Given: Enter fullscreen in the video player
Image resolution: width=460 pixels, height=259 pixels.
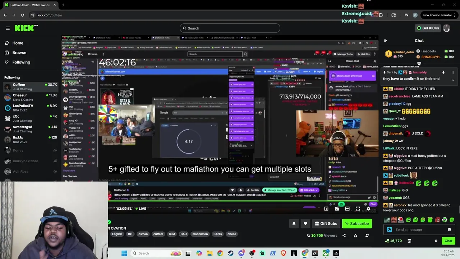Looking at the screenshot, I should (x=358, y=209).
